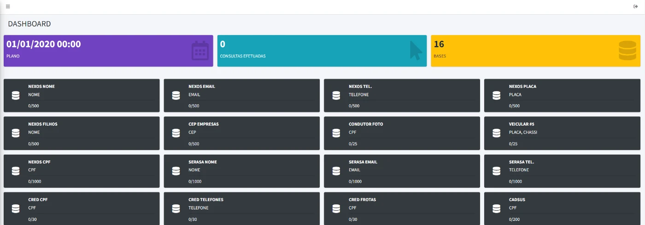Click the database icon beside Serasa Tel.
Image resolution: width=645 pixels, height=225 pixels.
click(x=496, y=171)
